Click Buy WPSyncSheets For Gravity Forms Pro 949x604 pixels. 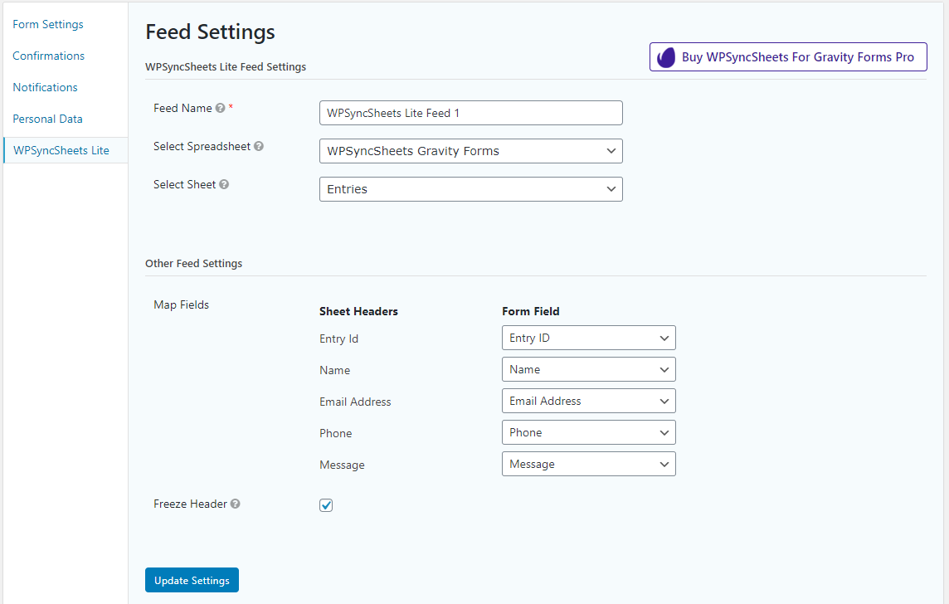788,57
